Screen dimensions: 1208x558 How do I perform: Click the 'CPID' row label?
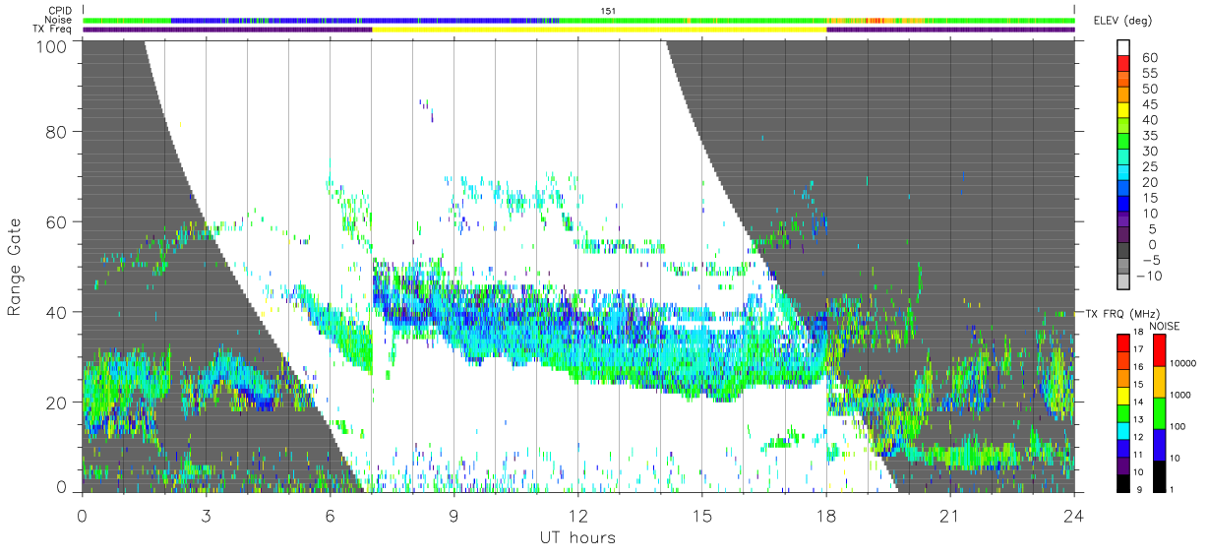pyautogui.click(x=61, y=10)
